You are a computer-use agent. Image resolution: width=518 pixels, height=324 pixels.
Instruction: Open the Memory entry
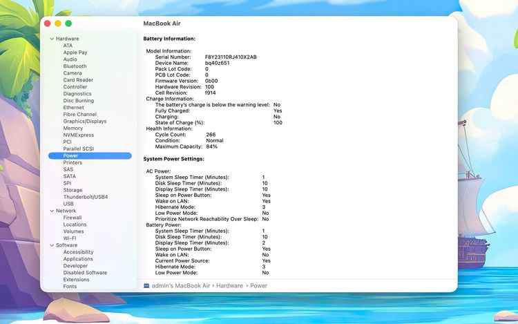coord(73,128)
